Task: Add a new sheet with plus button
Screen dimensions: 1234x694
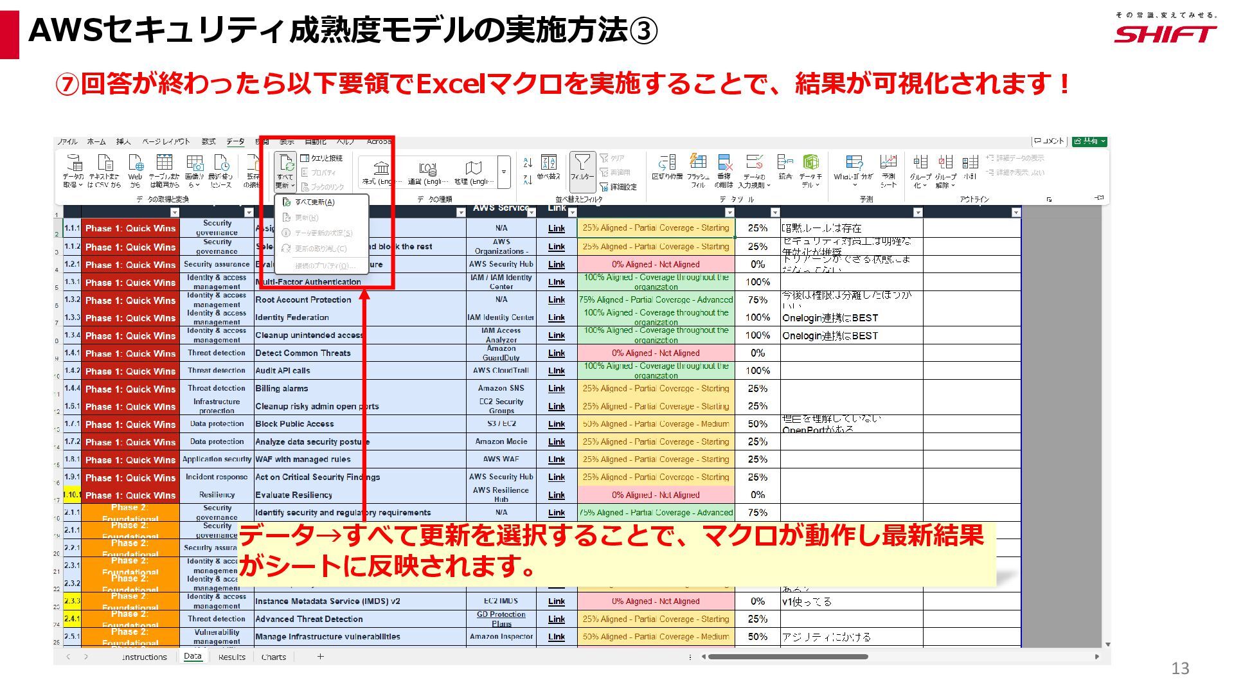Action: tap(320, 656)
